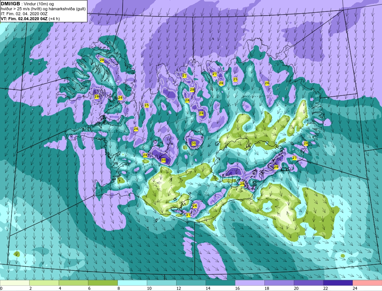Select the "10" tick label on the color scale
382x291 pixels.
[149, 288]
